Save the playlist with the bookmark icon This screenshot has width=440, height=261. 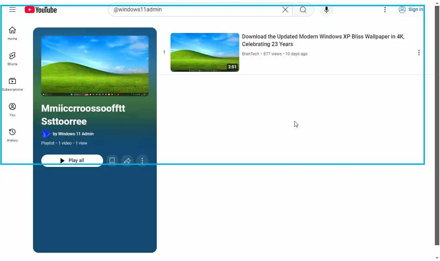click(112, 160)
